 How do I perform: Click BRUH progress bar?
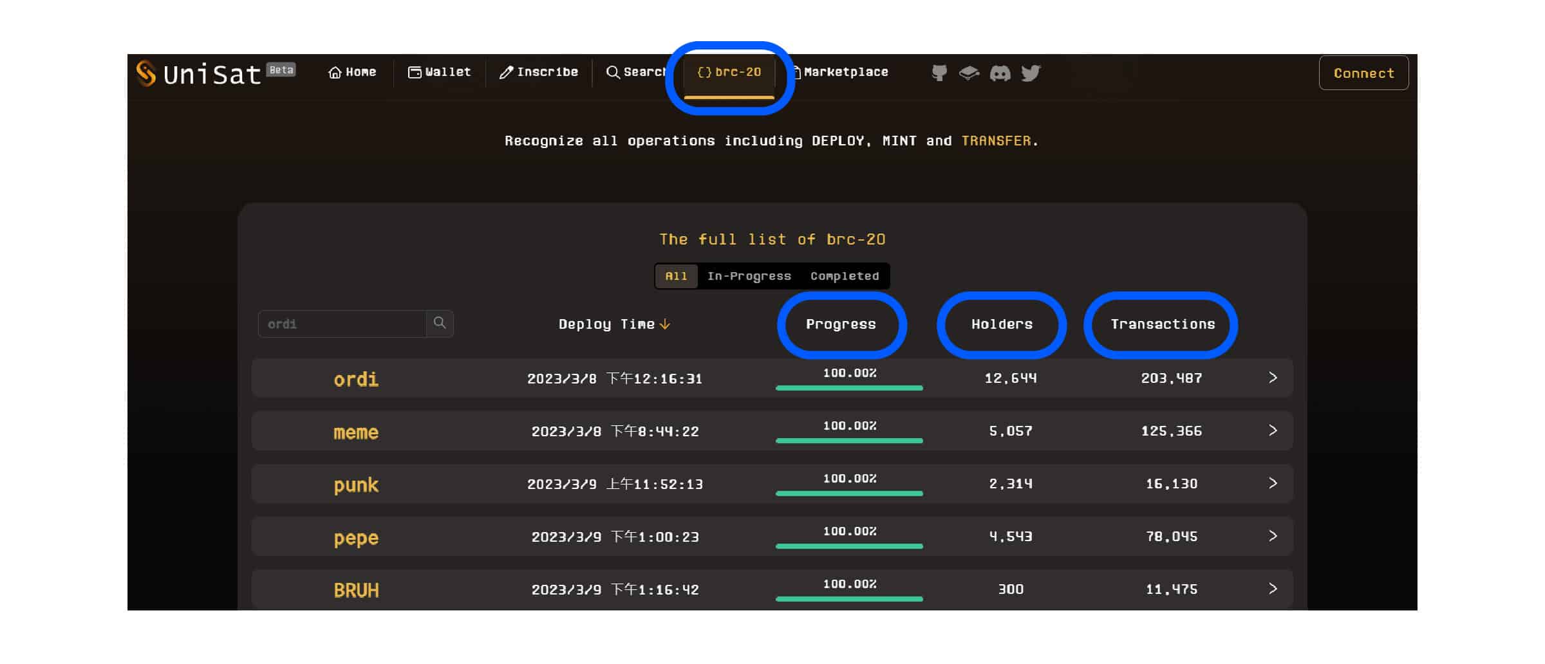click(x=849, y=599)
